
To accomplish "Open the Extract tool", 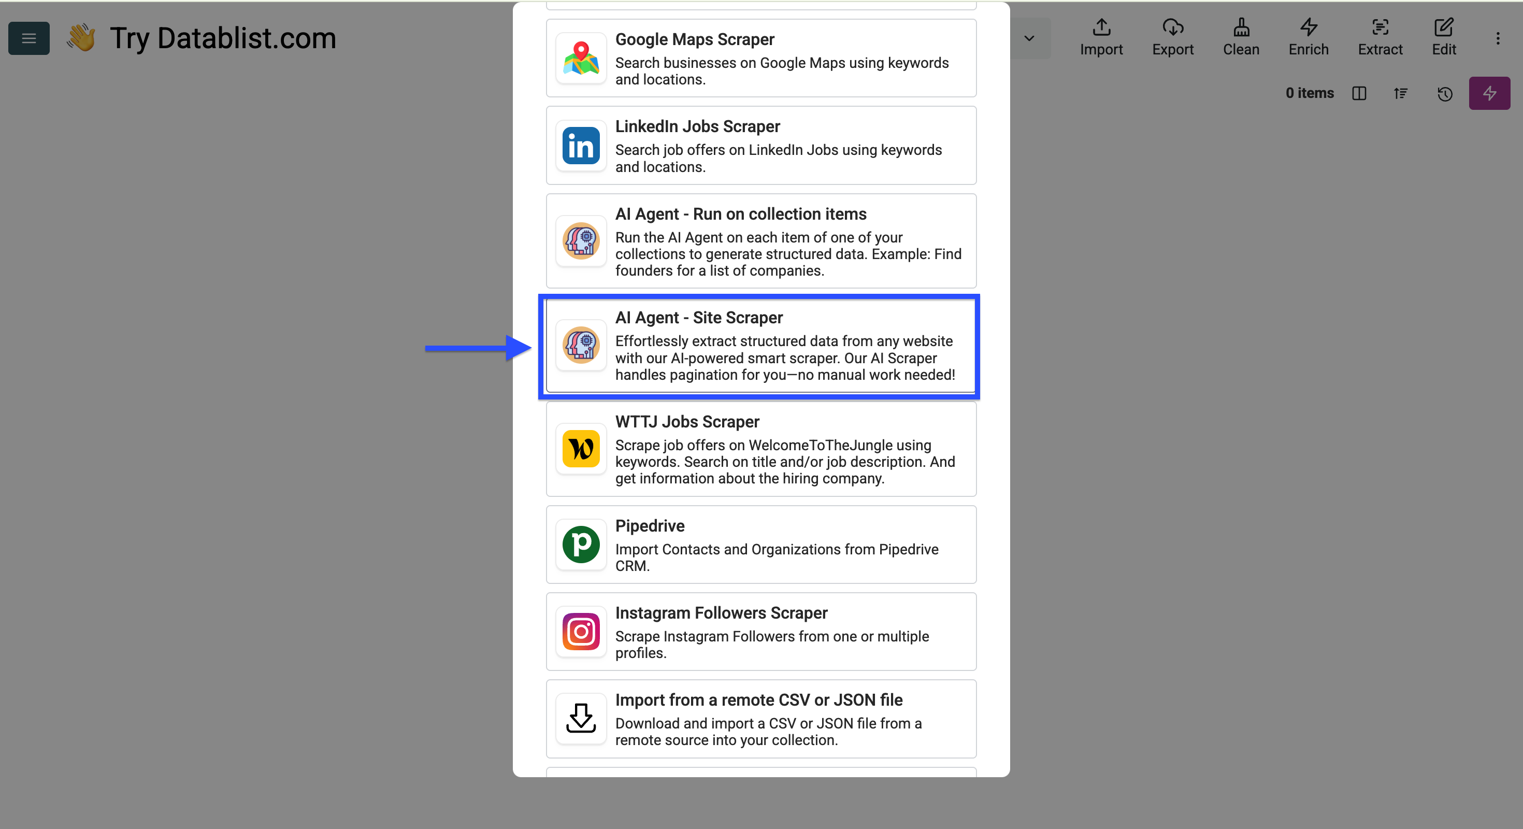I will click(x=1380, y=37).
